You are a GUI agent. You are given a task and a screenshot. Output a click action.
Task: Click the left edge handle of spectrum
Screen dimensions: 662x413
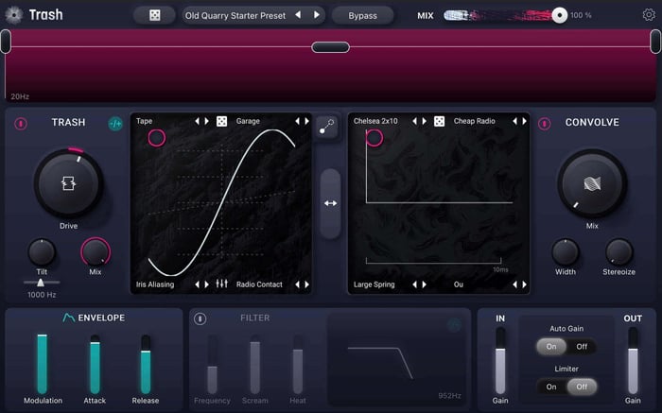click(x=6, y=42)
